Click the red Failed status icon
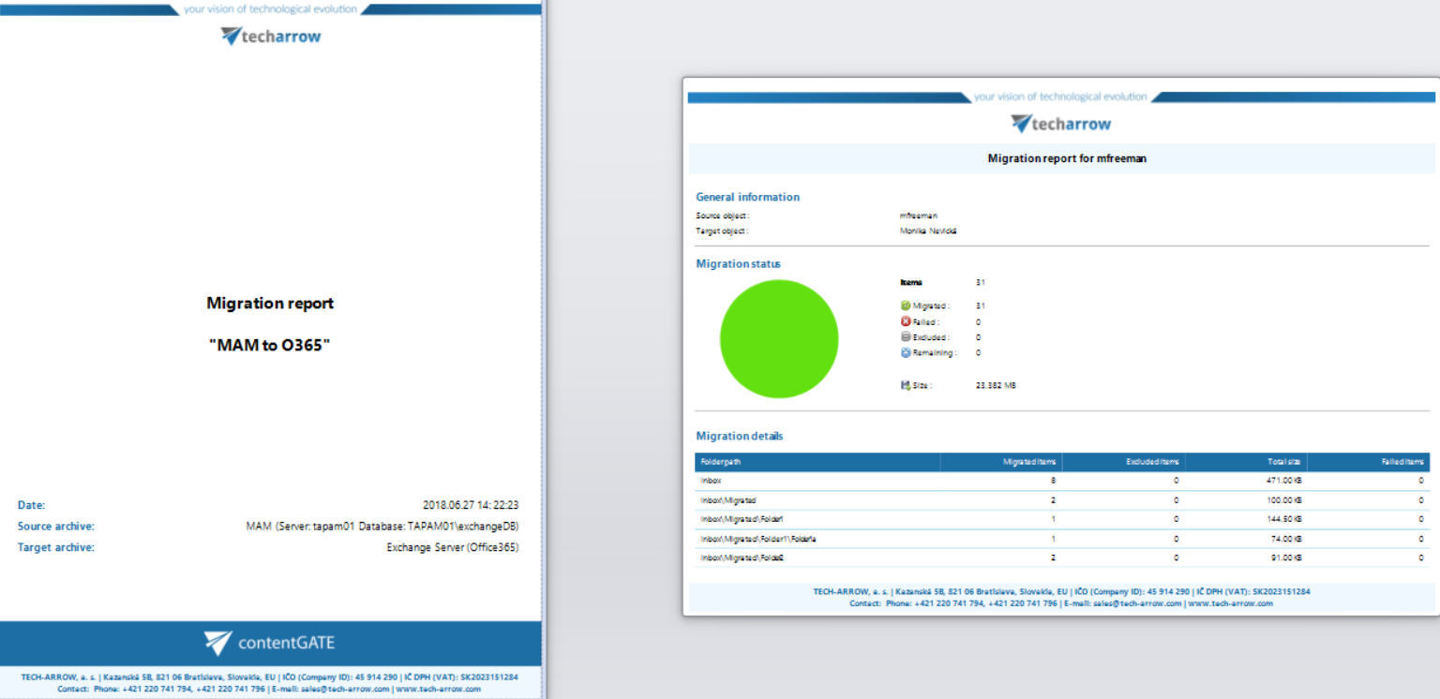Image resolution: width=1440 pixels, height=699 pixels. point(906,321)
